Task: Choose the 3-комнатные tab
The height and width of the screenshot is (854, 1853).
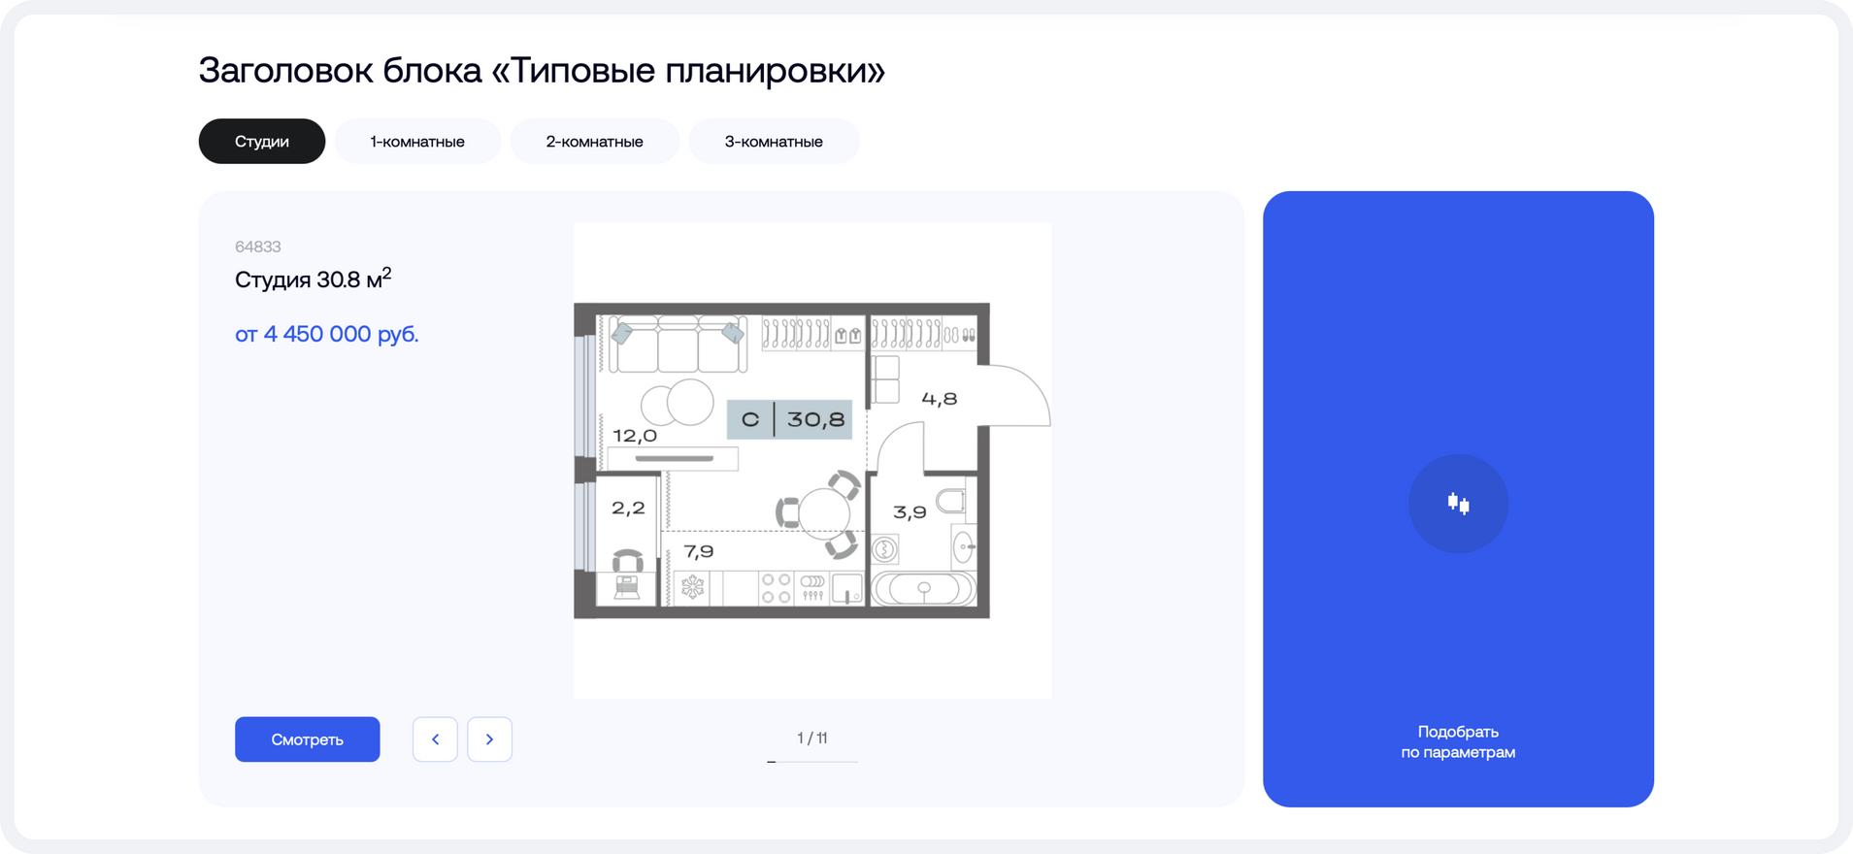Action: 774,142
